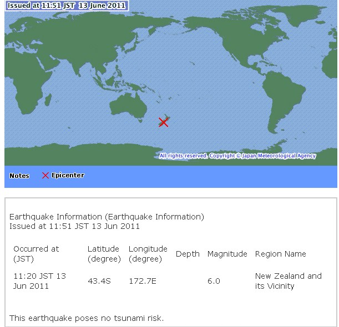The height and width of the screenshot is (327, 339).
Task: Click the Japan Meteorological Agency copyright text
Action: click(x=237, y=156)
